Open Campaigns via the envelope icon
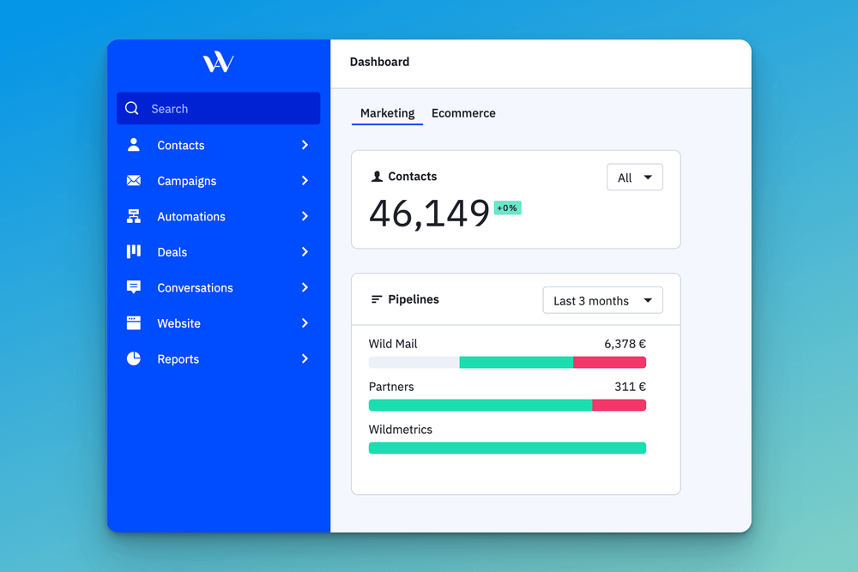Screen dimensions: 858x572 point(134,181)
